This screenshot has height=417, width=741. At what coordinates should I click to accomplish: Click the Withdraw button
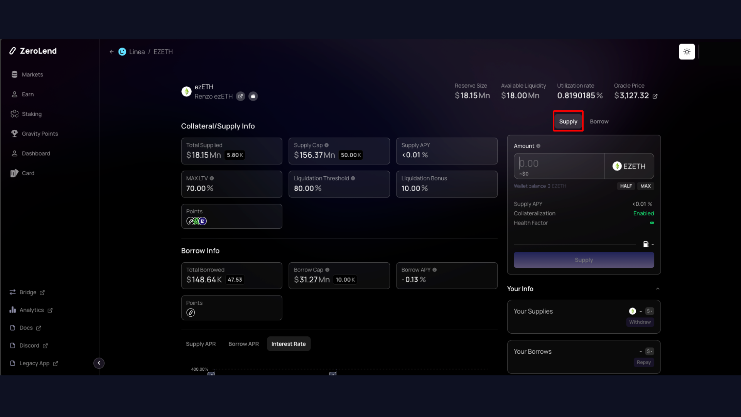640,322
